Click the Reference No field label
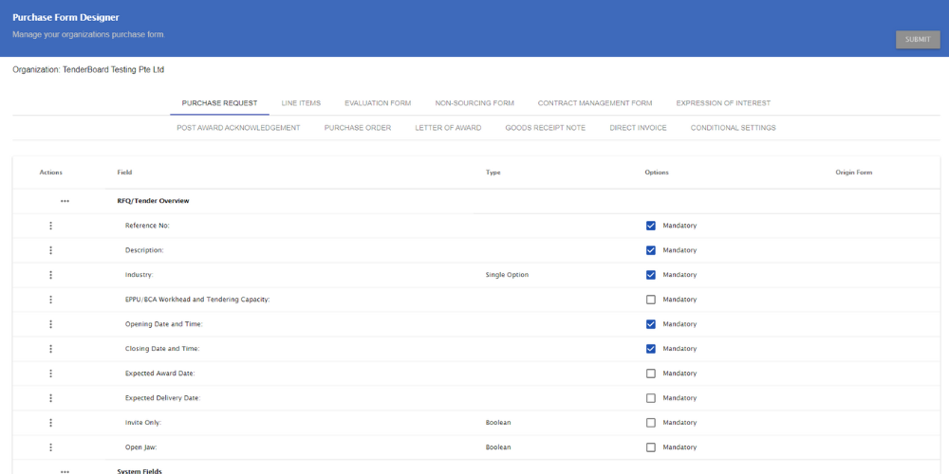Screen dimensions: 949x474 pos(147,226)
